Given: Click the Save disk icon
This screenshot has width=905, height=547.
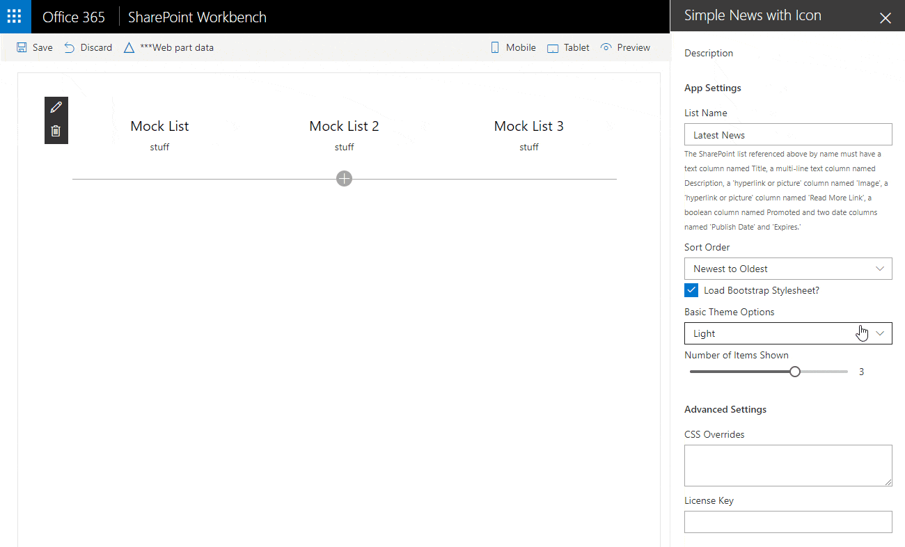Looking at the screenshot, I should (x=22, y=48).
